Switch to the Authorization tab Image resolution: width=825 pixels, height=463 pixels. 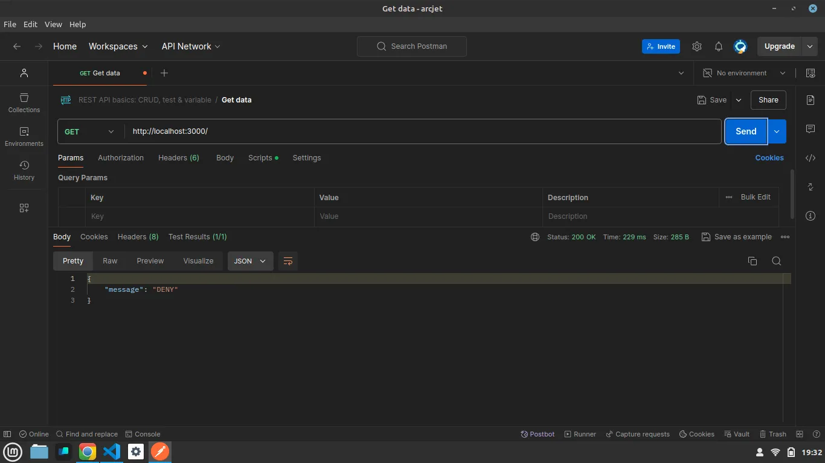(x=121, y=158)
